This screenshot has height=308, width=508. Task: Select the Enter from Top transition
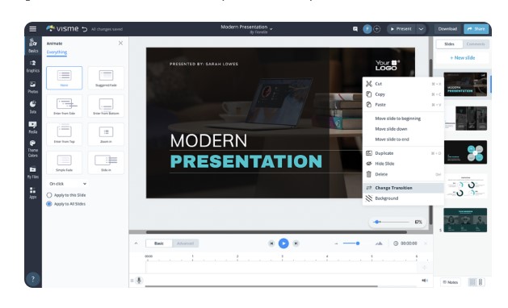[64, 134]
